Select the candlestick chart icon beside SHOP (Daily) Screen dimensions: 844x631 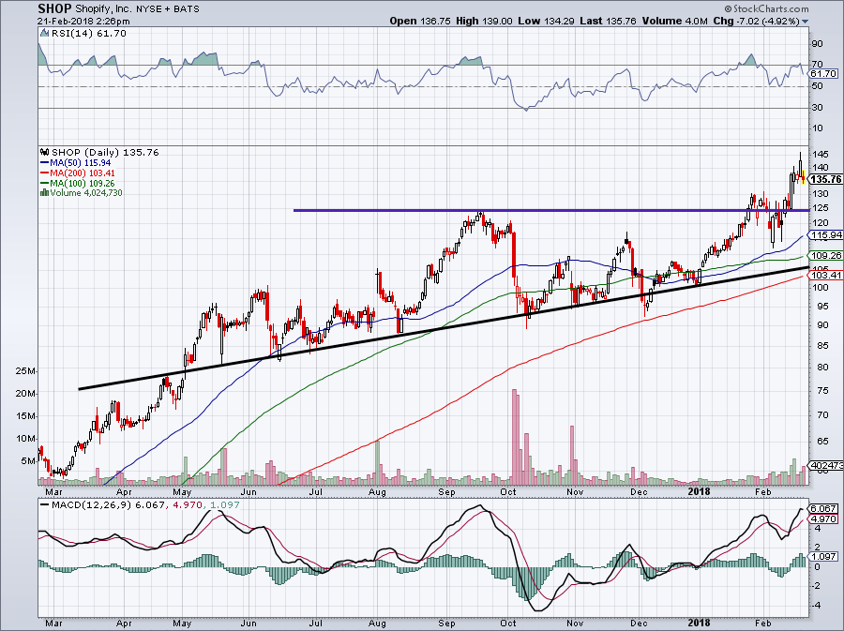tap(45, 152)
